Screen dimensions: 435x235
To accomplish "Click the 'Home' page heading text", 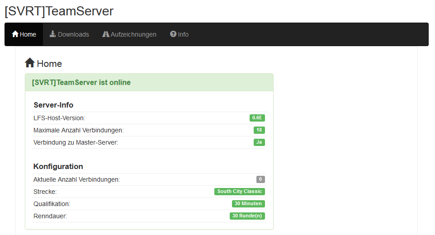I will tap(49, 64).
